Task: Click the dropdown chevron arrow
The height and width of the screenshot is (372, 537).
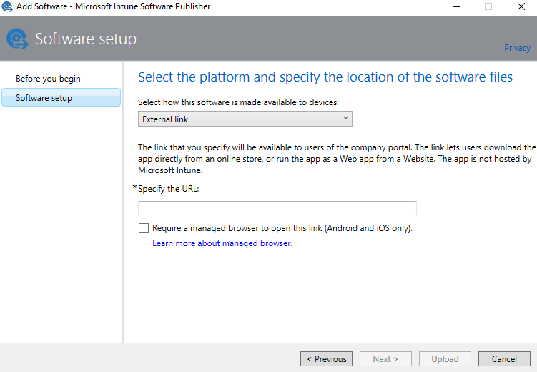Action: (345, 118)
